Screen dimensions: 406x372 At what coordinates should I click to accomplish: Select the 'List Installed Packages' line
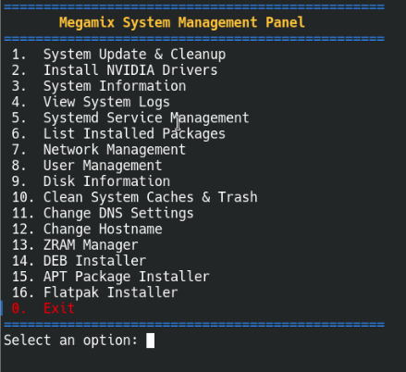click(118, 134)
